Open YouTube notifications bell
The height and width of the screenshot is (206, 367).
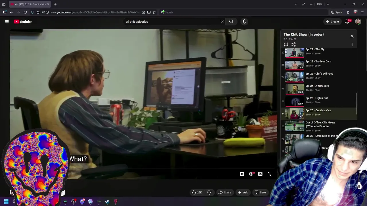[347, 21]
